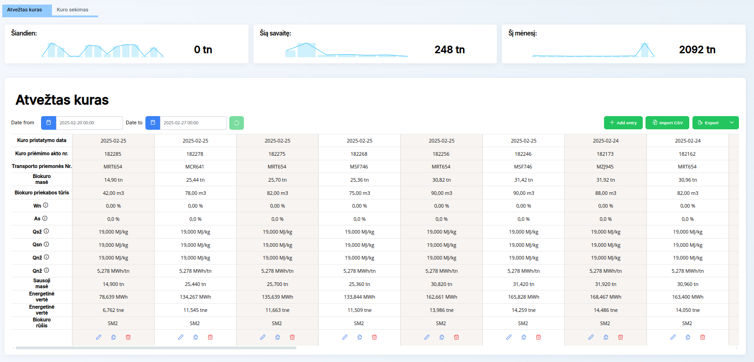Switch to Kuro sekimas tab
The width and height of the screenshot is (754, 362).
[72, 10]
